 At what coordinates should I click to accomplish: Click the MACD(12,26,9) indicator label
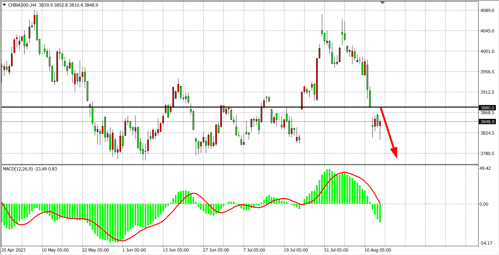click(x=18, y=169)
